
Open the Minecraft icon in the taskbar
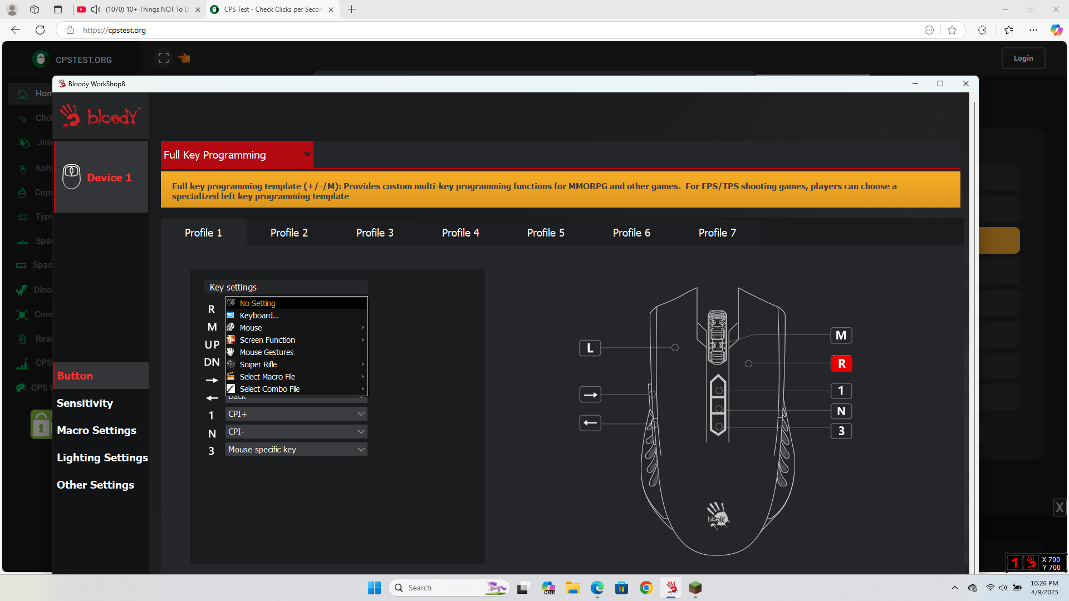pos(695,588)
